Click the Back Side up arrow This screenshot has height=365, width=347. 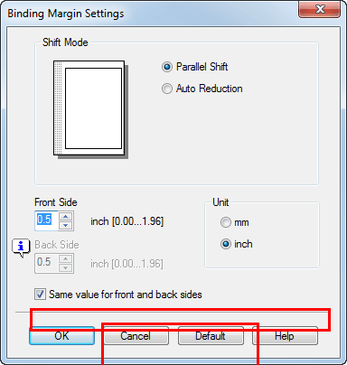point(66,259)
